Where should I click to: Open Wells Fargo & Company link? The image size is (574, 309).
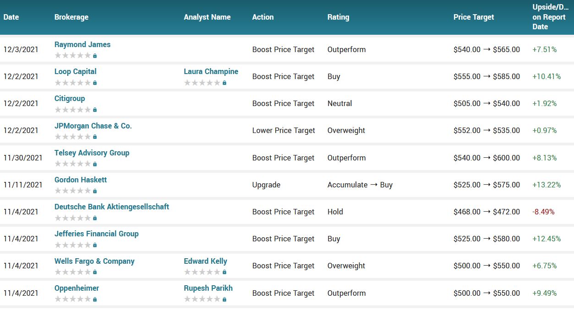[94, 261]
